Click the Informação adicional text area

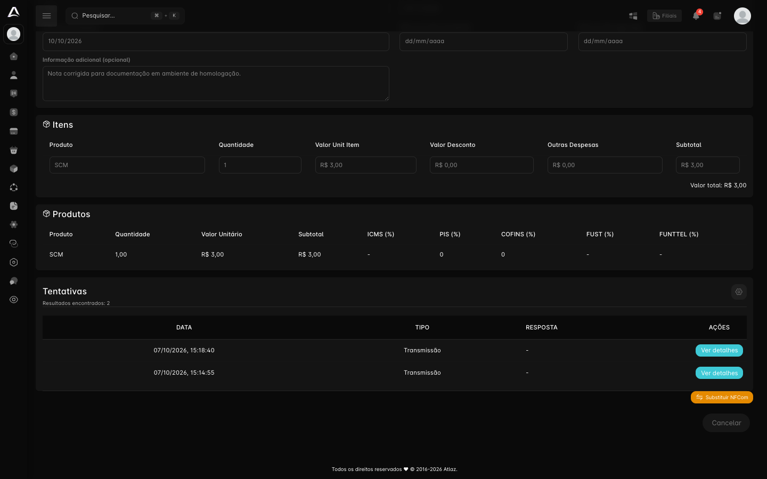216,84
